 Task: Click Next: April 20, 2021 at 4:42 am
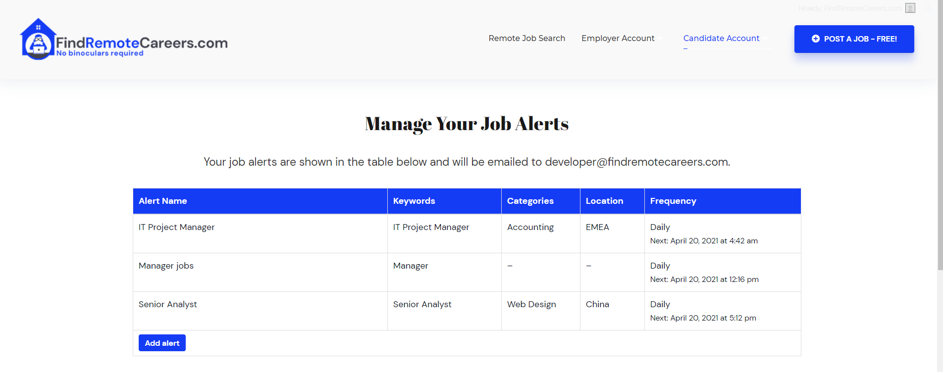[x=704, y=241]
